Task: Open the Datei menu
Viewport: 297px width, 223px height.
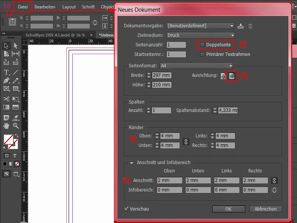Action: coord(23,7)
